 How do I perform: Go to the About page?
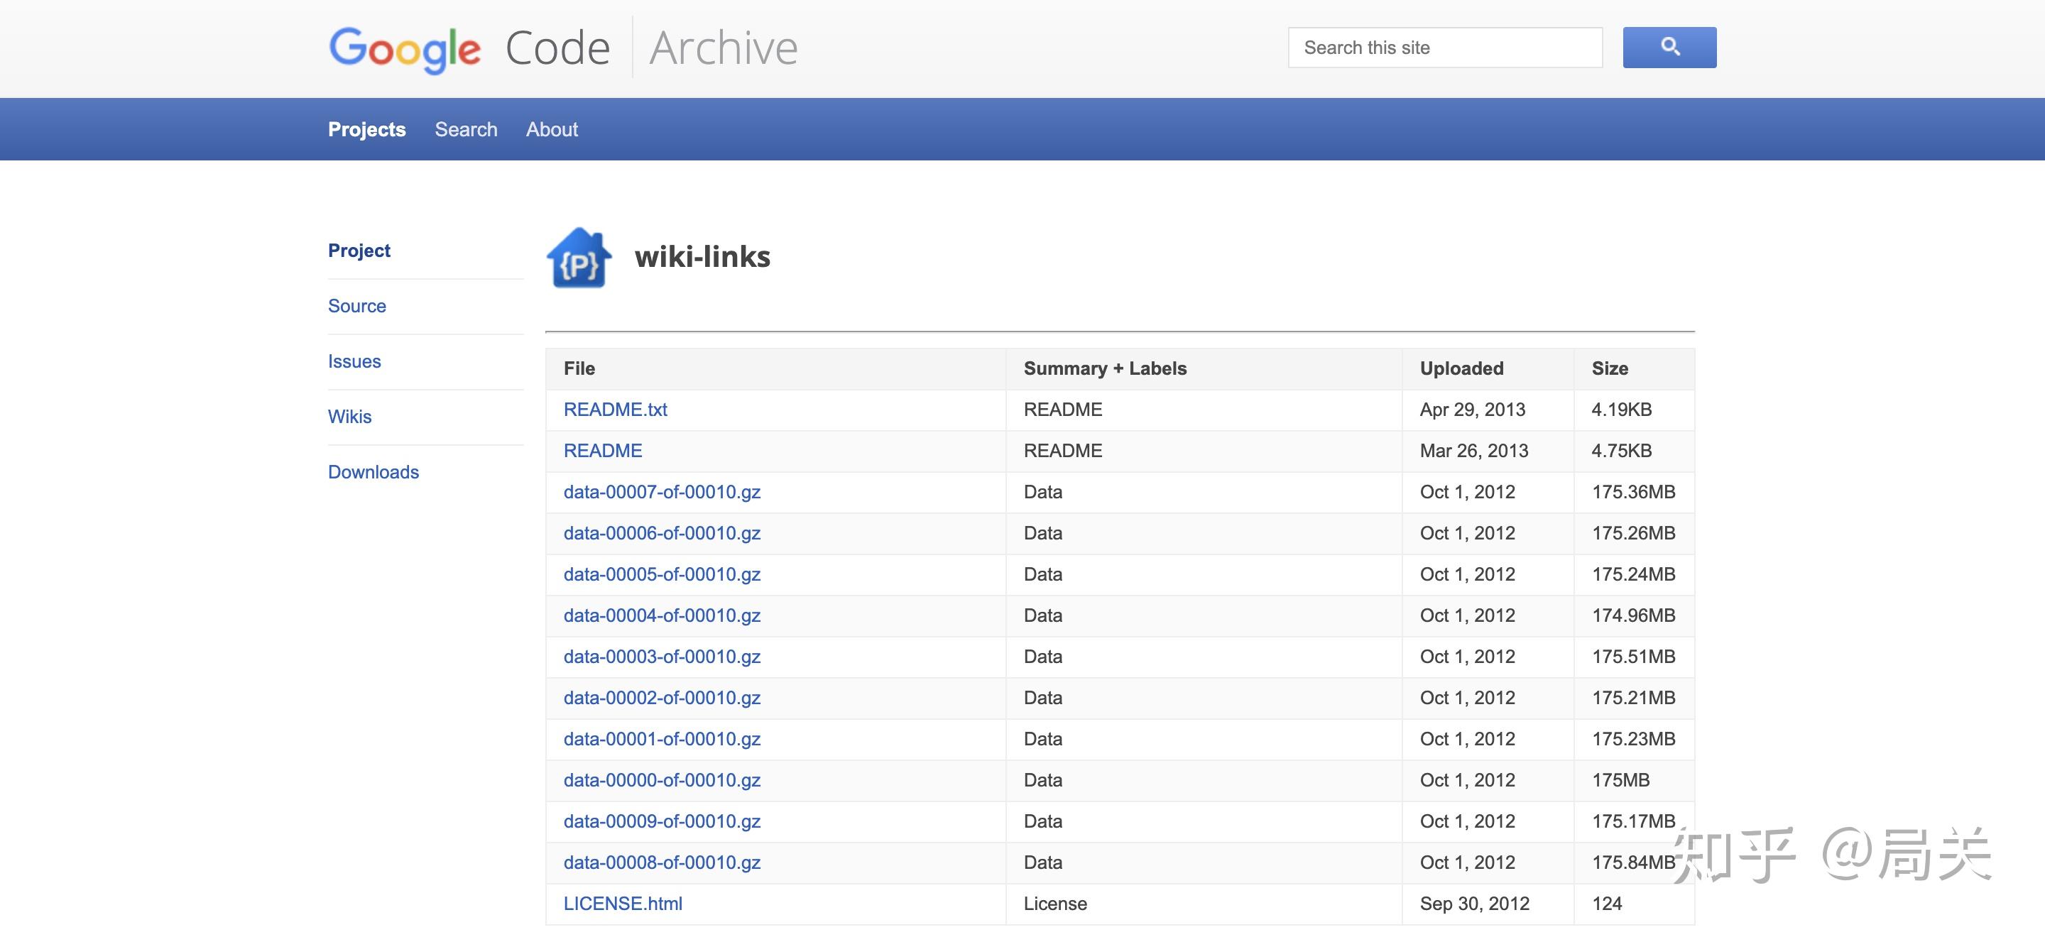[552, 129]
